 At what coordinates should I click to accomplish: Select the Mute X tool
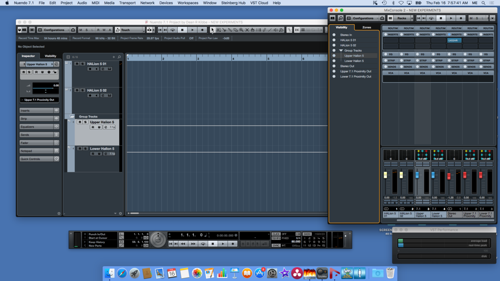[x=247, y=30]
